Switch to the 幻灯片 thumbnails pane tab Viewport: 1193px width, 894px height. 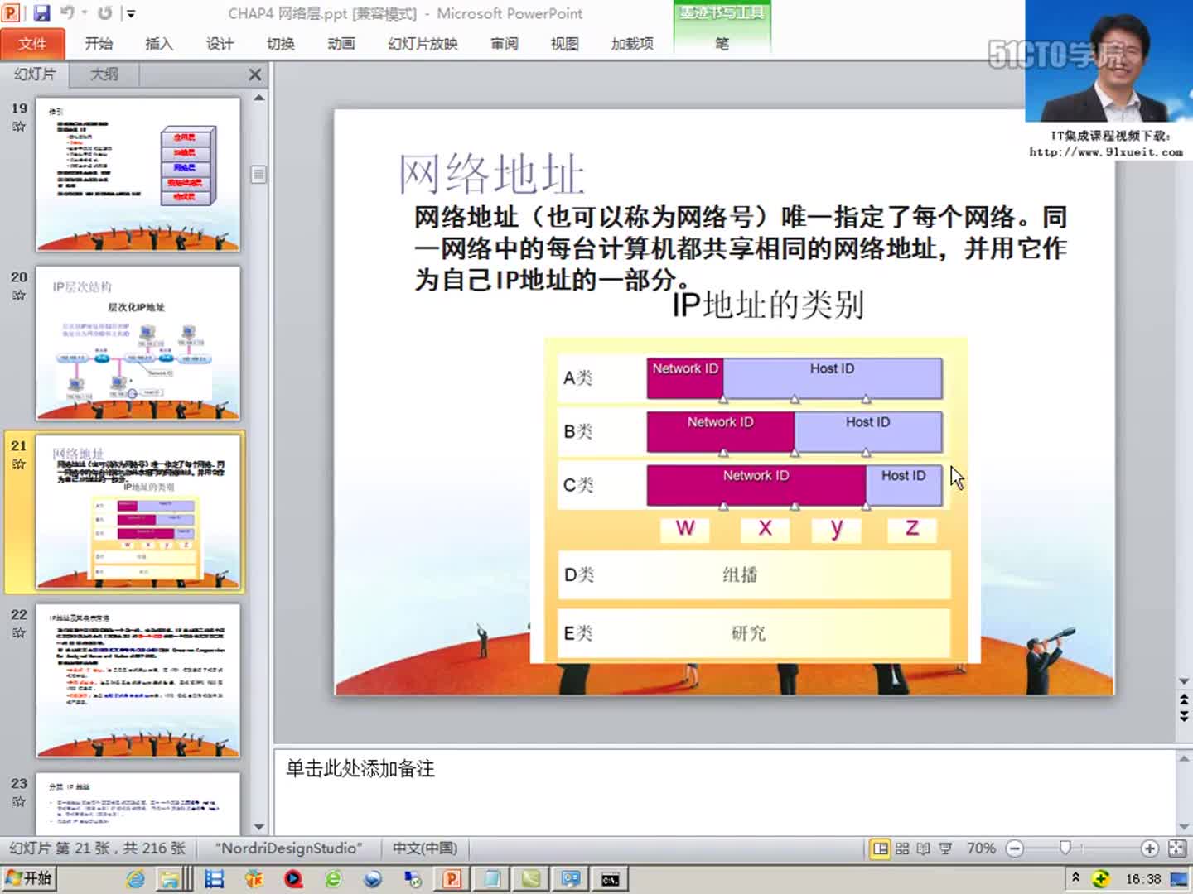pos(35,74)
